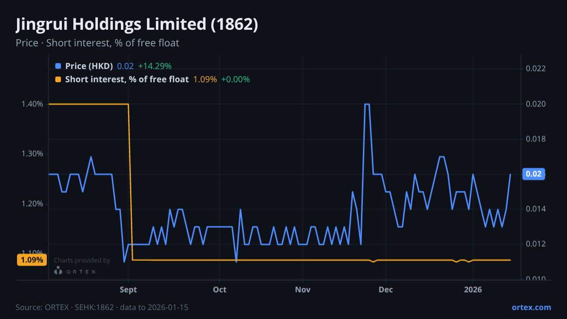The height and width of the screenshot is (319, 567).
Task: Click the Sept label on time axis
Action: (x=128, y=290)
